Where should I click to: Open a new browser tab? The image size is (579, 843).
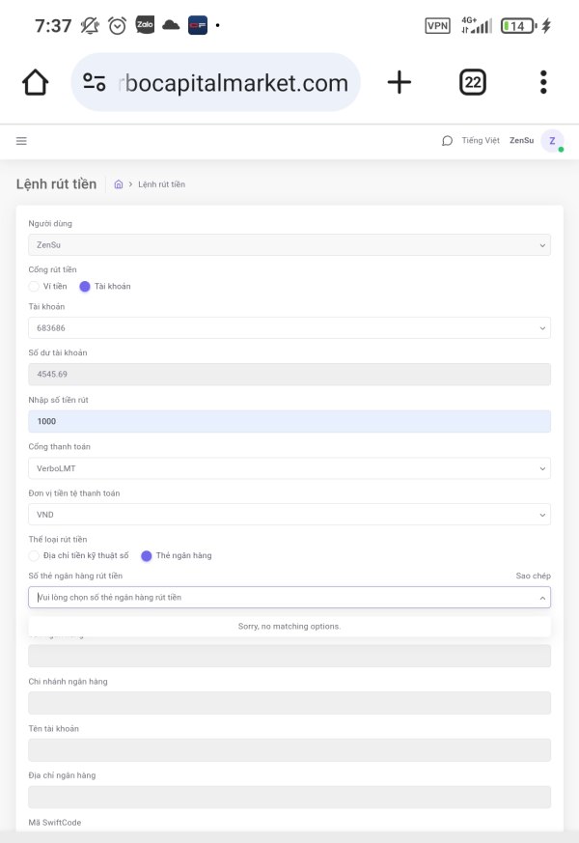[399, 83]
